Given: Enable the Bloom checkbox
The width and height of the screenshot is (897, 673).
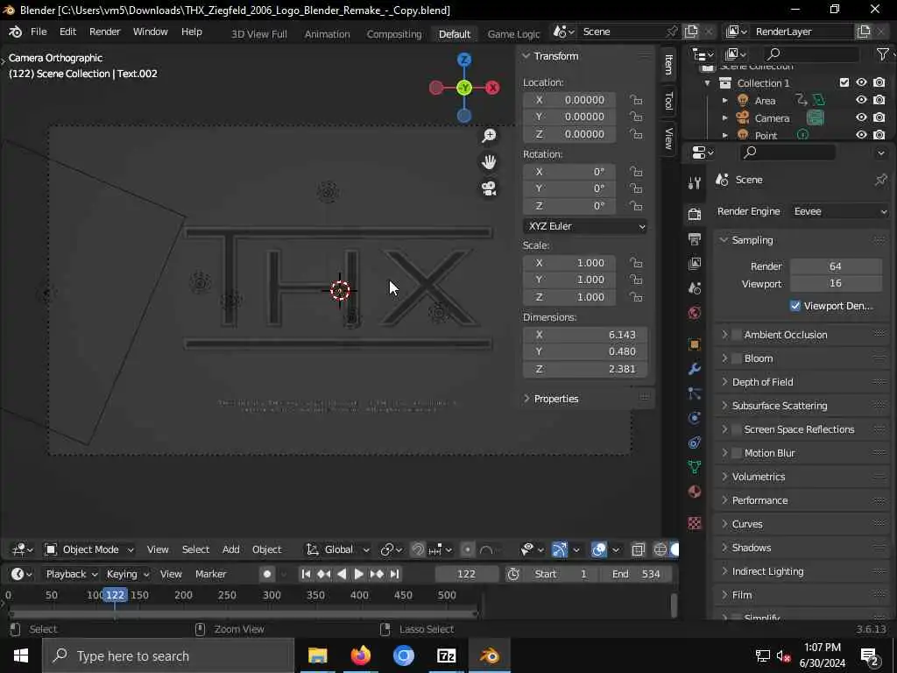Looking at the screenshot, I should [737, 358].
